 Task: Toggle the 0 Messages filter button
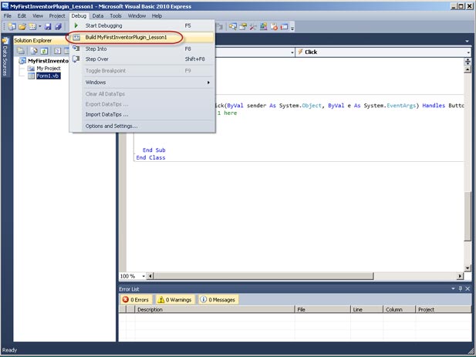(218, 299)
